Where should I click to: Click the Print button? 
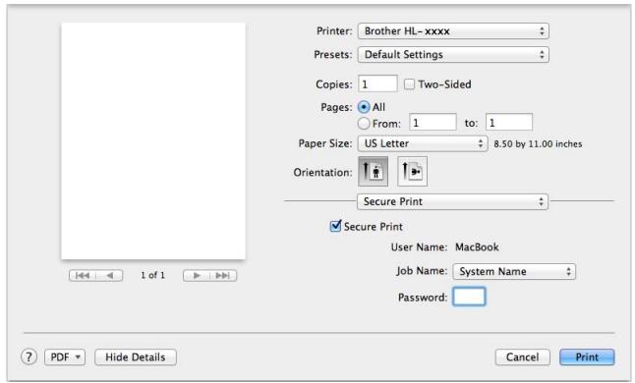(587, 357)
